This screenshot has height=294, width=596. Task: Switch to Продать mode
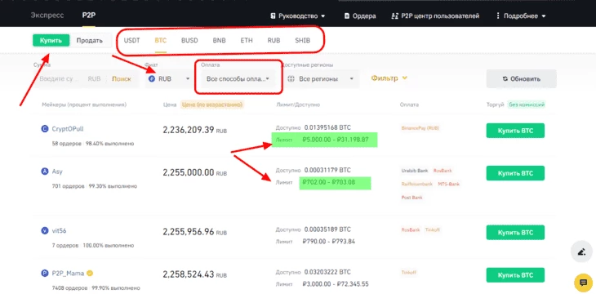pyautogui.click(x=89, y=40)
